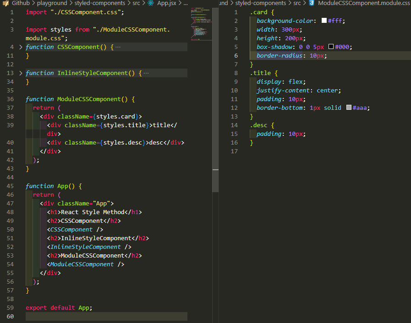Click InlineStyleComponent in its function declaration
411x323 pixels.
[x=93, y=73]
